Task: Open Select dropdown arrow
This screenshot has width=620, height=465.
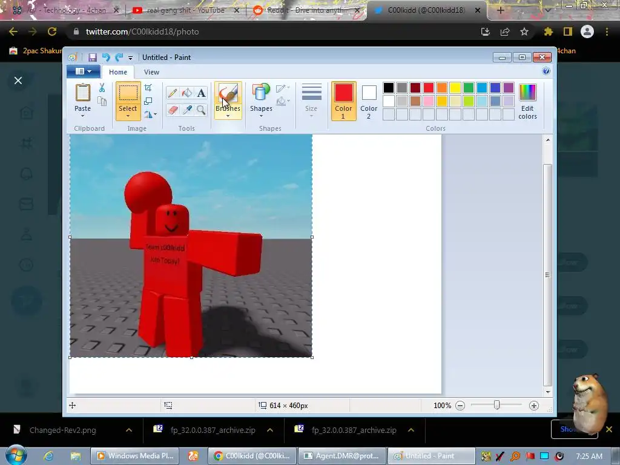Action: click(x=128, y=116)
